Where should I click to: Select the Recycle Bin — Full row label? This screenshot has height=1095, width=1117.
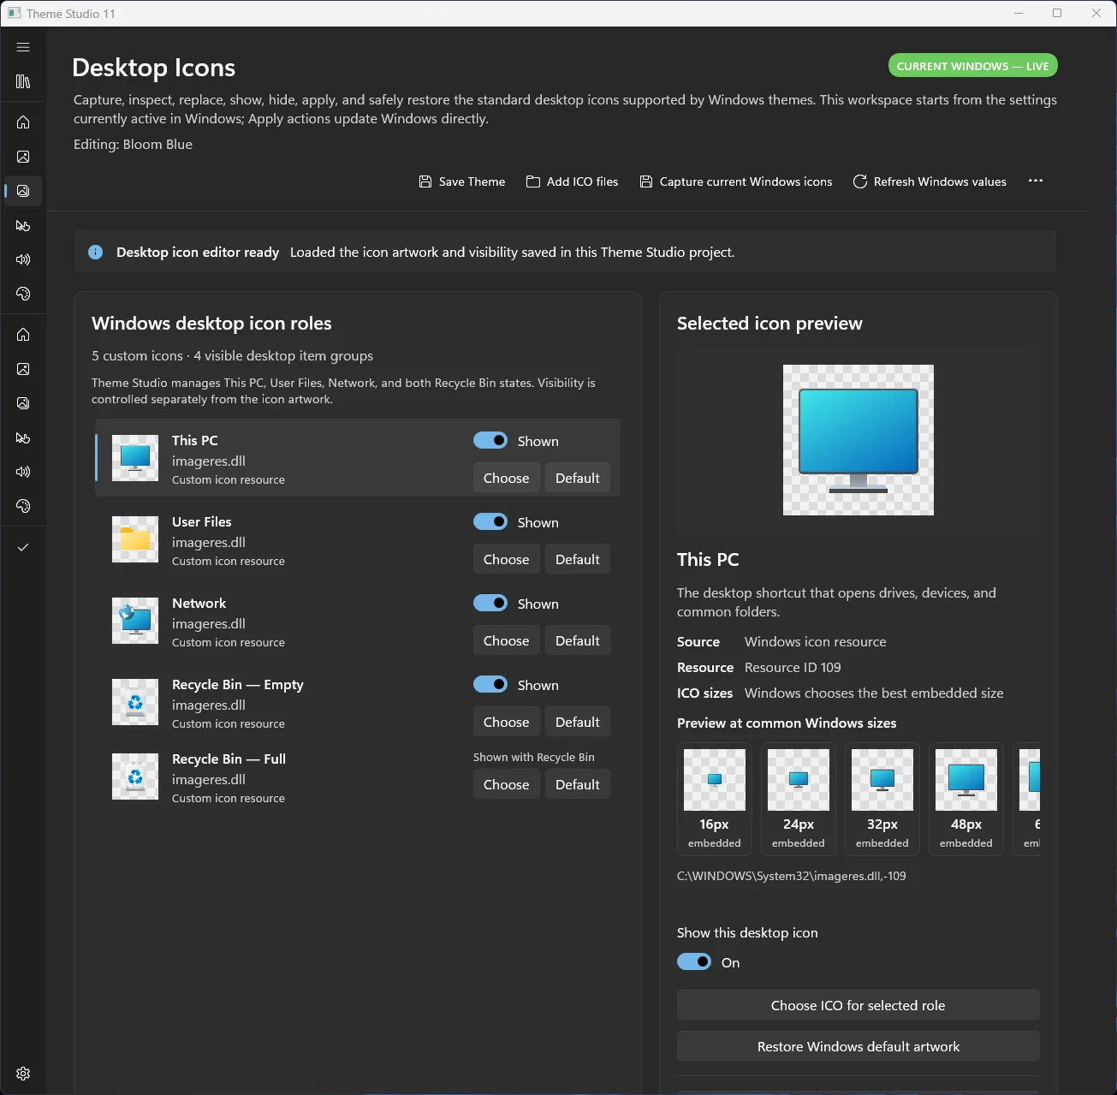229,759
